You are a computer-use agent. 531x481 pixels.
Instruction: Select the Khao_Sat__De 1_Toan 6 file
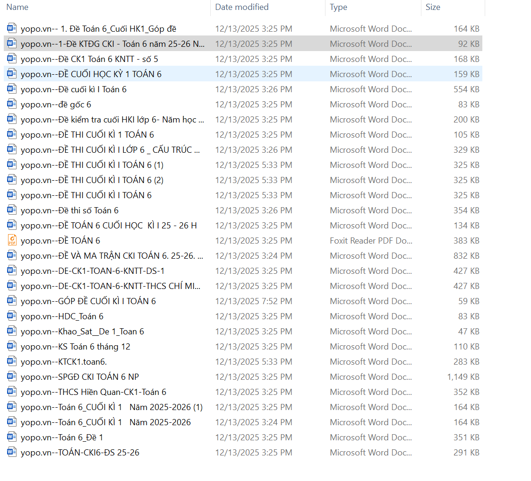pos(82,332)
